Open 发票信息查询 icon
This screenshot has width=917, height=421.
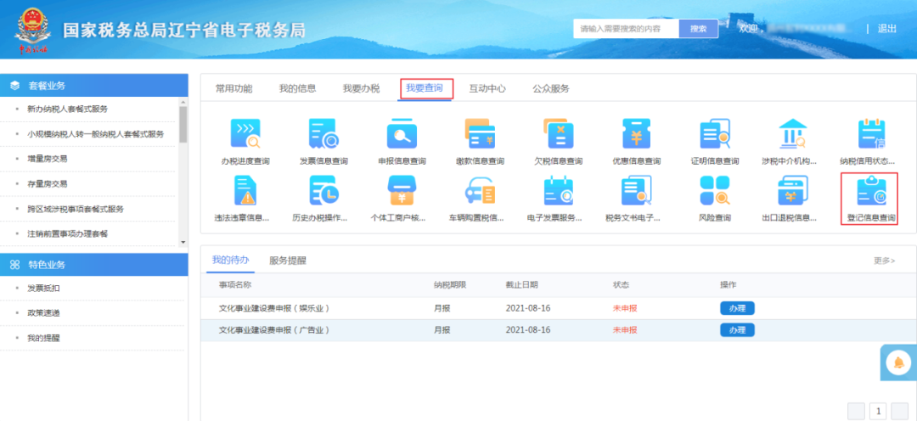[323, 134]
